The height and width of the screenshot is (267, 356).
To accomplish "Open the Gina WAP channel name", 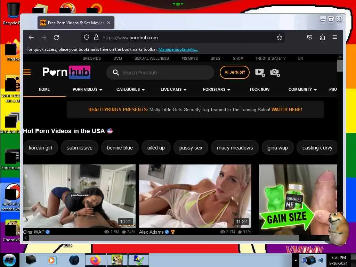I will click(x=34, y=232).
